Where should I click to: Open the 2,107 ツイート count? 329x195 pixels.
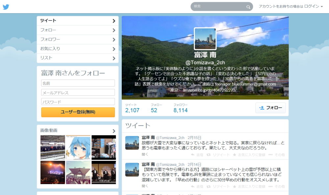coord(132,108)
